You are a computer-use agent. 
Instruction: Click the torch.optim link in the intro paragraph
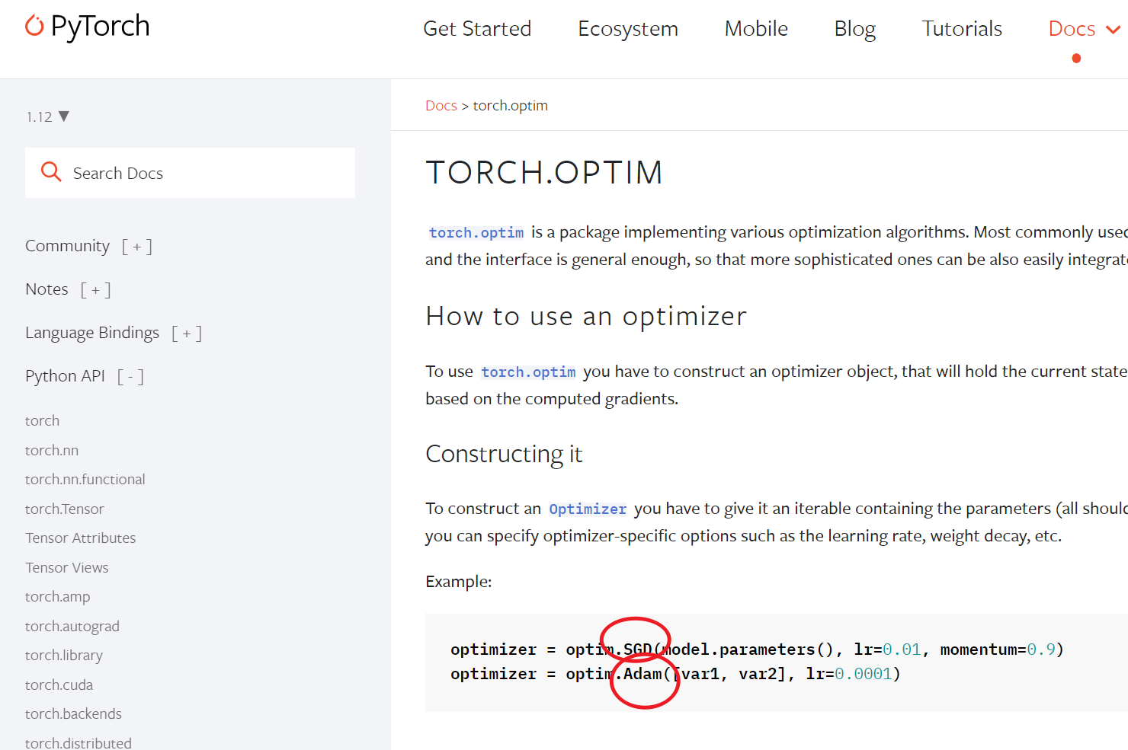476,232
